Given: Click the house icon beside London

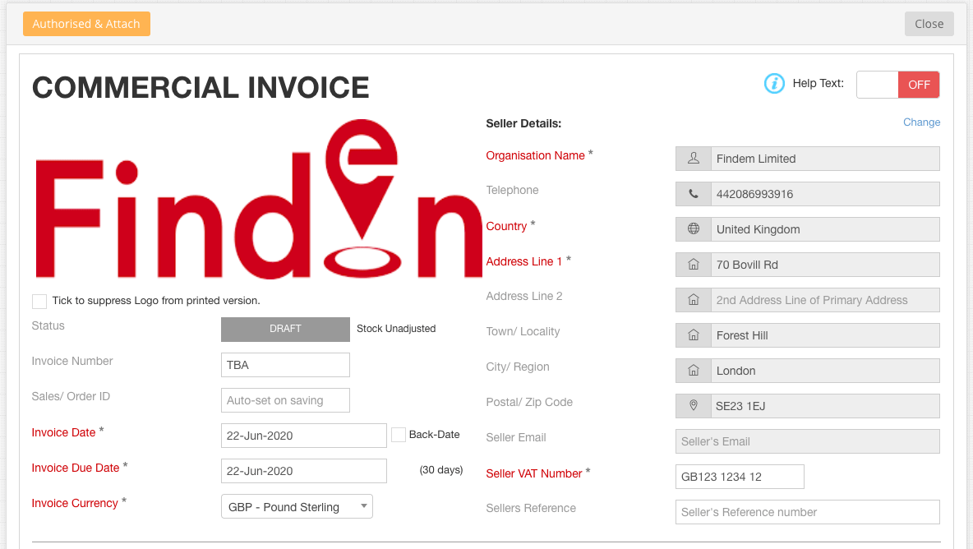Looking at the screenshot, I should pos(694,371).
